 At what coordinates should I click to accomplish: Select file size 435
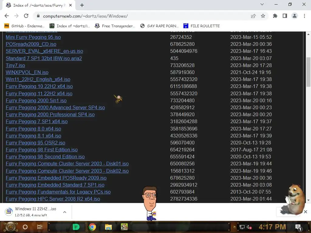point(174,58)
